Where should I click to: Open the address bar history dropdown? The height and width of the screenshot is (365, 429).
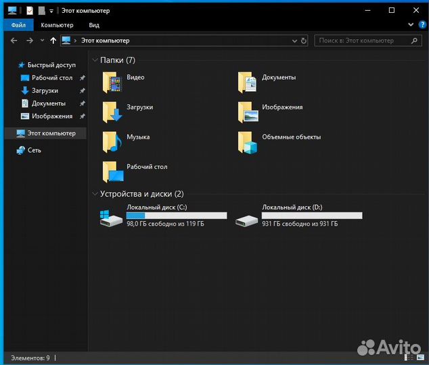click(x=293, y=41)
